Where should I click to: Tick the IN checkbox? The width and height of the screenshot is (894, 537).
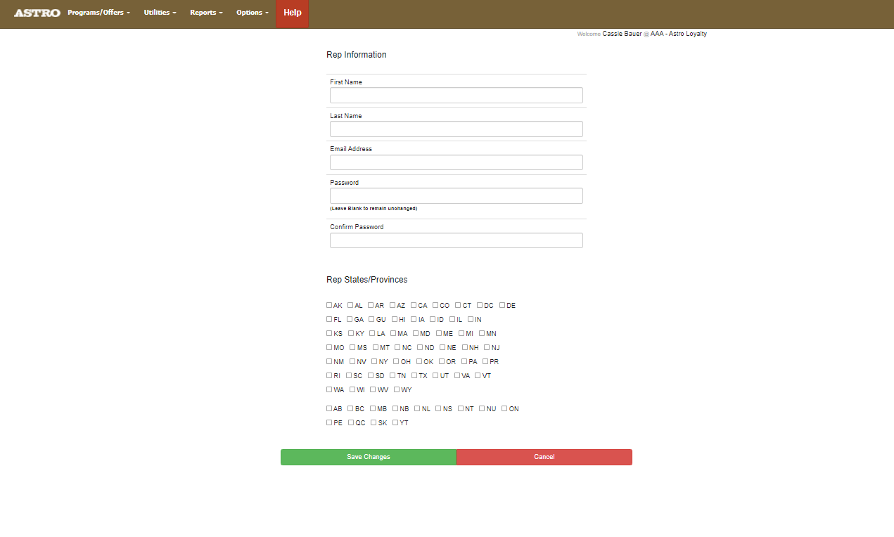(x=471, y=319)
